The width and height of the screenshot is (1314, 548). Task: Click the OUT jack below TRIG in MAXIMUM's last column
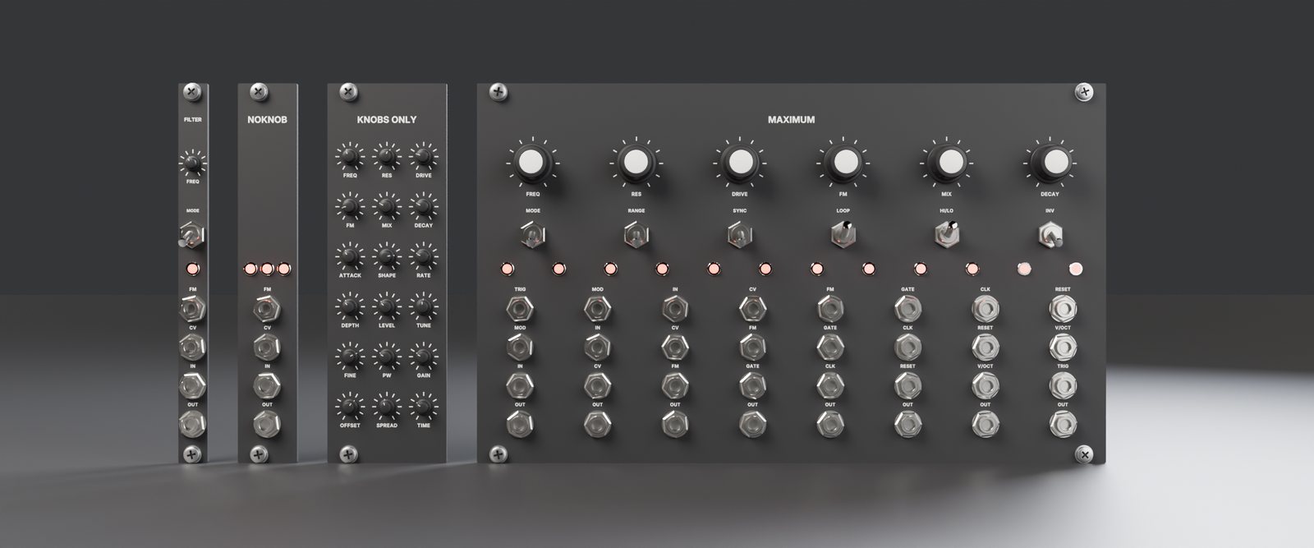[x=1063, y=423]
